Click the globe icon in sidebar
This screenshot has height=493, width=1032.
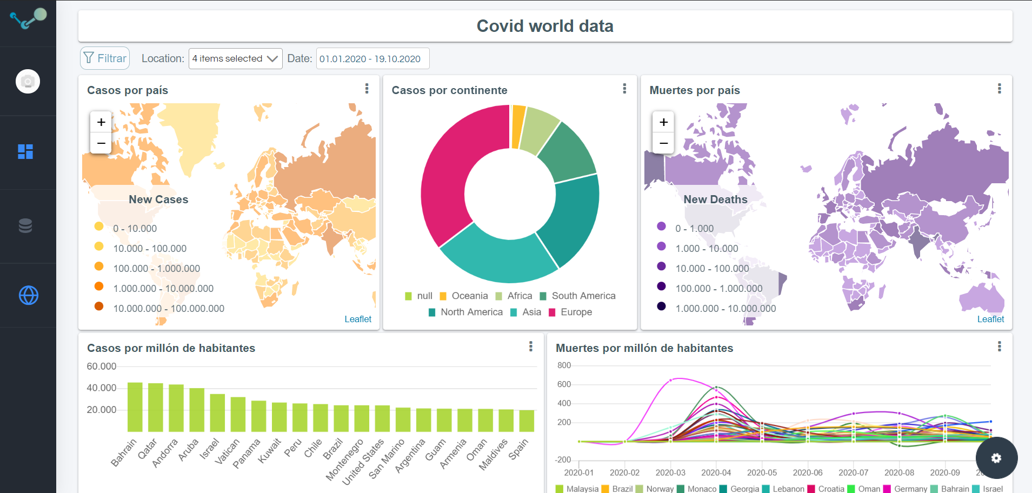28,295
